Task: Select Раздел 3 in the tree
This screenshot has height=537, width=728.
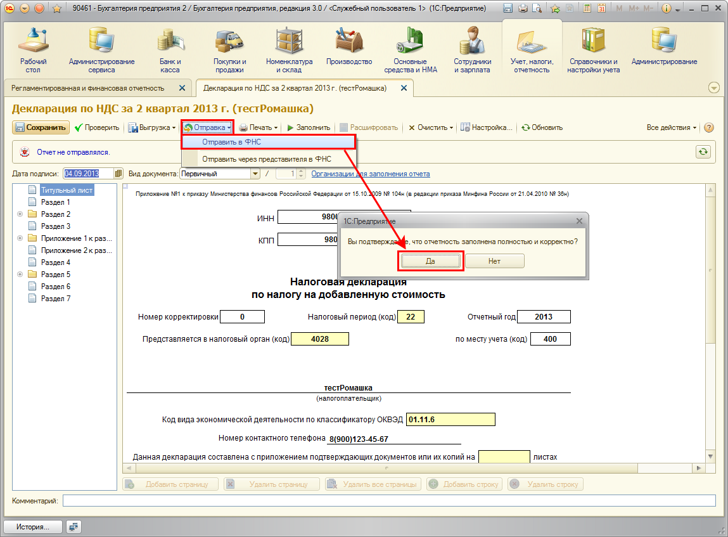Action: [56, 226]
